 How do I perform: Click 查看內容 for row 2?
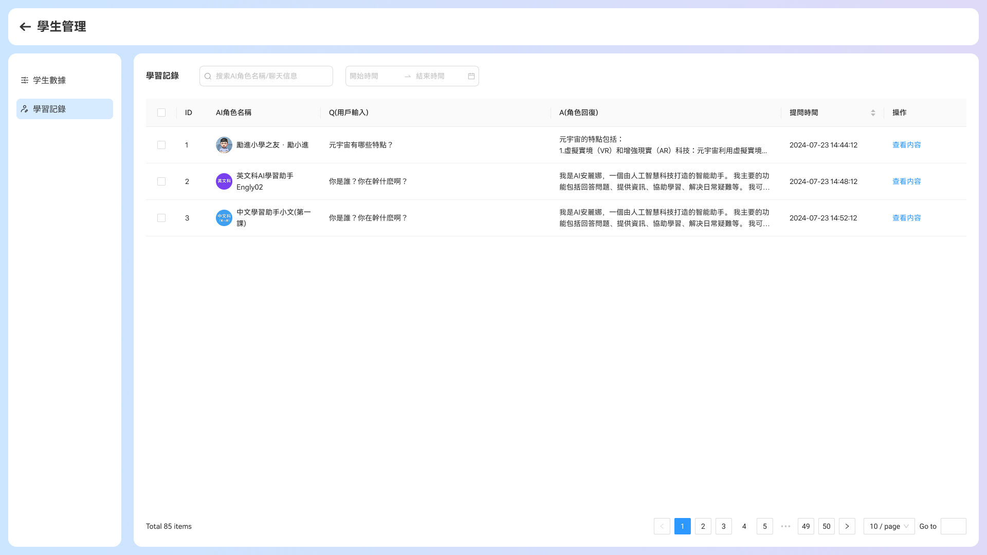pyautogui.click(x=907, y=181)
